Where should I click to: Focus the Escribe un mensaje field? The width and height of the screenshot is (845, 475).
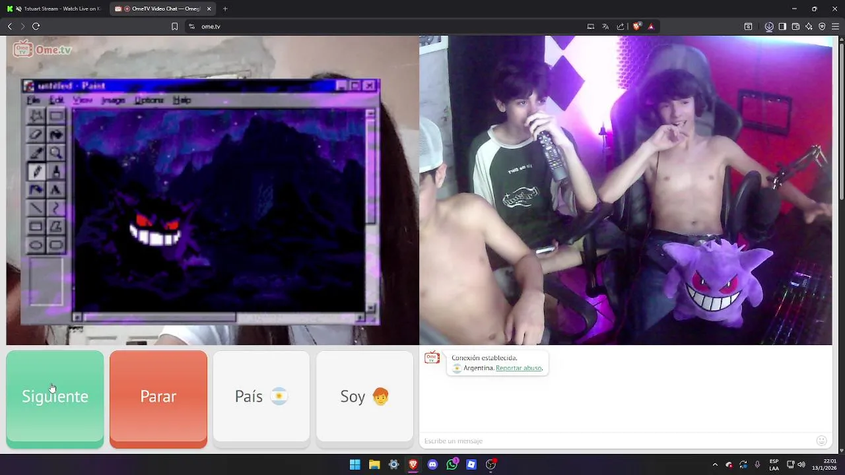(617, 441)
